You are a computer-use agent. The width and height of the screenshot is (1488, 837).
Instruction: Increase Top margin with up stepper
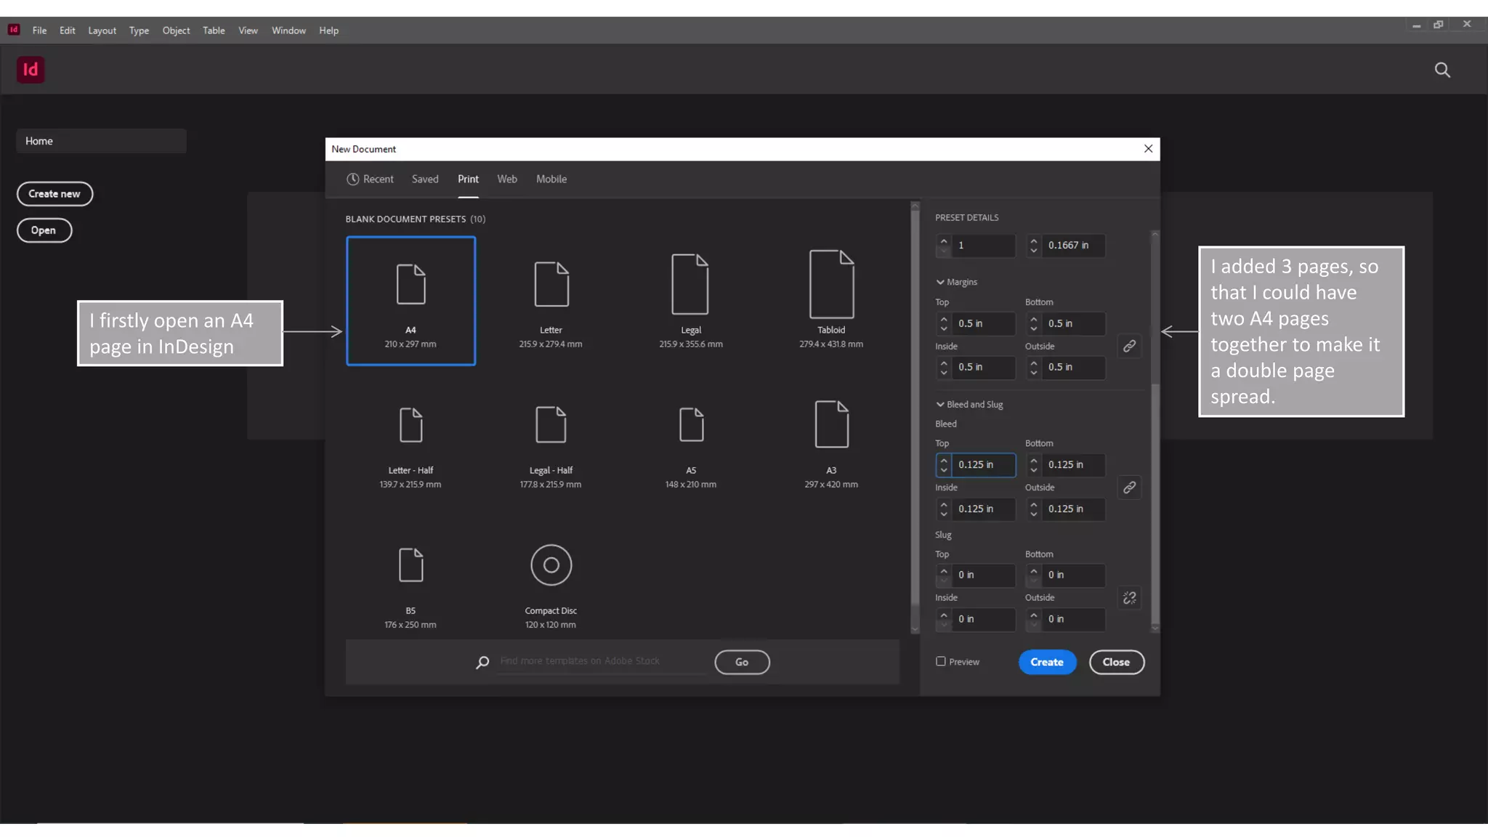pos(944,318)
